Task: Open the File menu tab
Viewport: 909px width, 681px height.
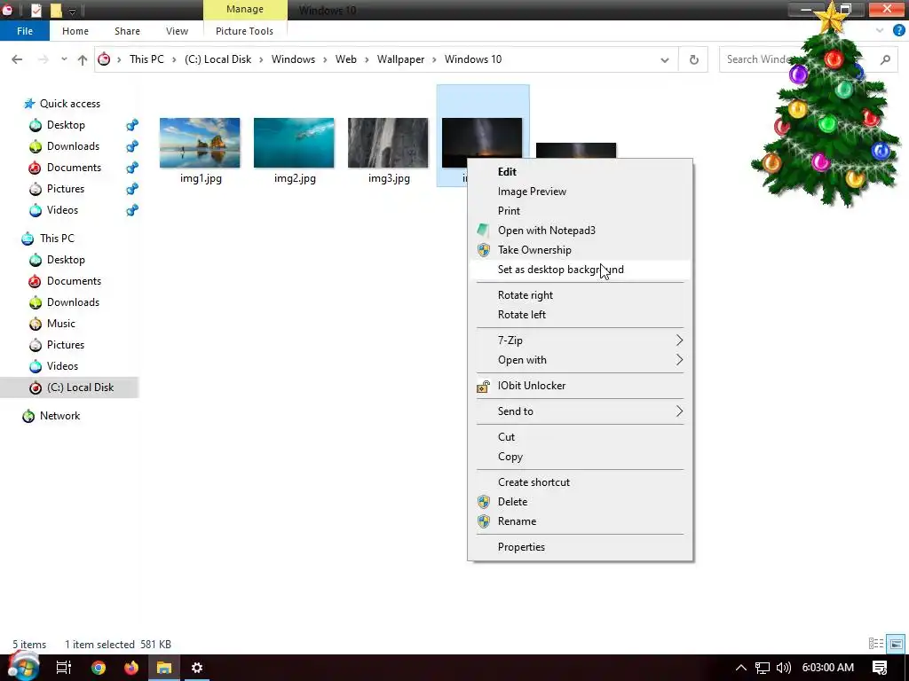Action: click(x=25, y=31)
